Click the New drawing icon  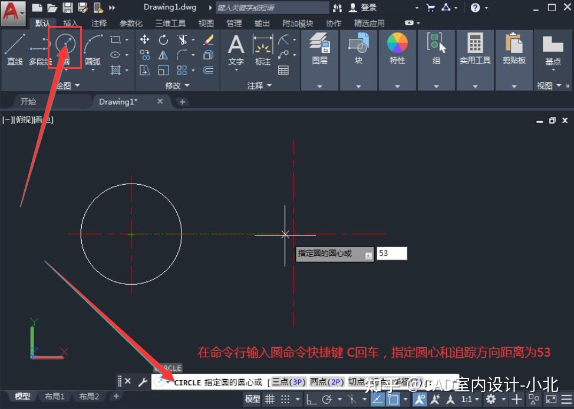point(37,8)
